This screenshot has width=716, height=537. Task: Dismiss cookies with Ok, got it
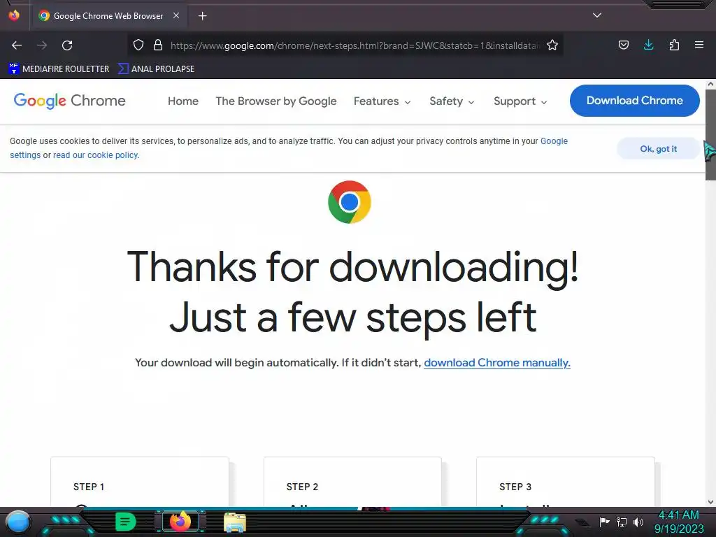[x=658, y=149]
